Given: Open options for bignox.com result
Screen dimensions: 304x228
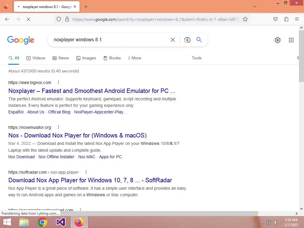Looking at the screenshot, I should tap(58, 83).
